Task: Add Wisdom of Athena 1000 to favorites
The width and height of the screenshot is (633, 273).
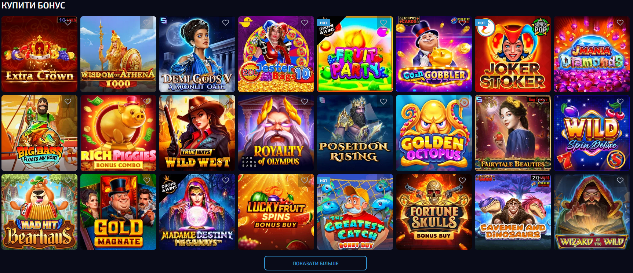Action: 147,23
